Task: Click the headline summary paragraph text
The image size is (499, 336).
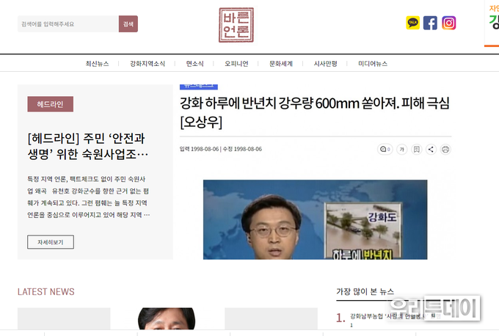Action: click(x=89, y=197)
